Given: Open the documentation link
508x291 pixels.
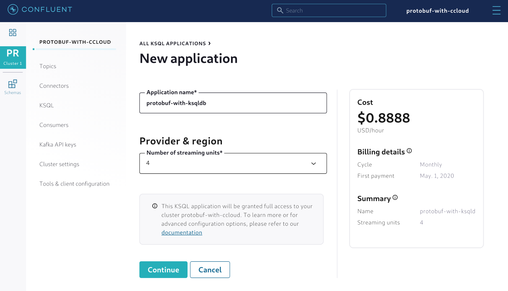Looking at the screenshot, I should 182,233.
